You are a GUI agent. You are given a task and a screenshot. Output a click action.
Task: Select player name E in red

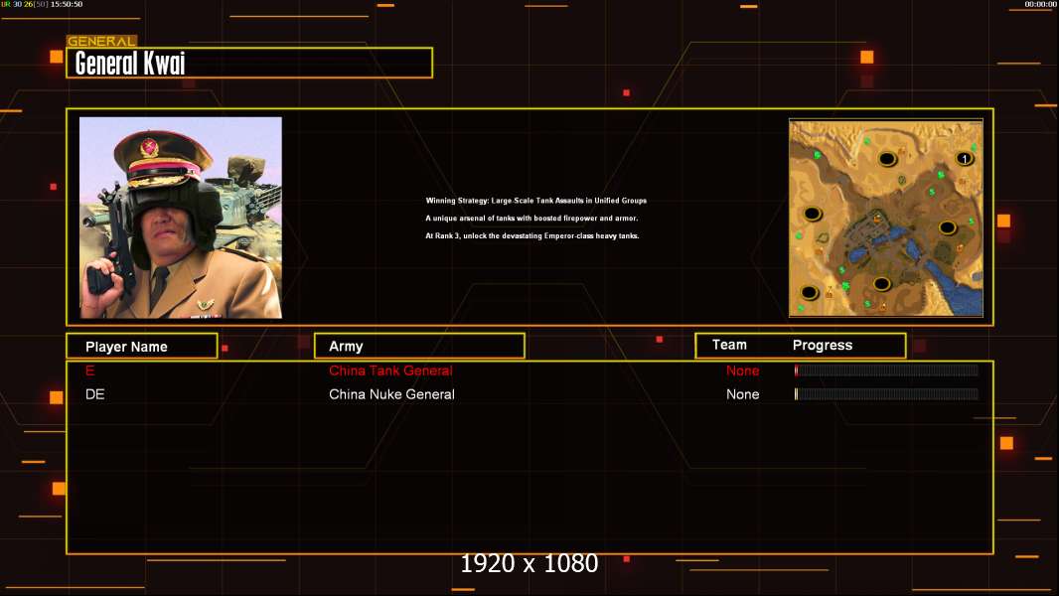click(89, 371)
